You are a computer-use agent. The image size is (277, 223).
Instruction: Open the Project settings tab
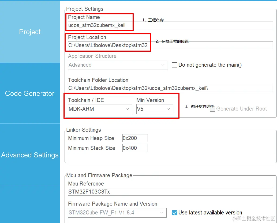click(30, 32)
